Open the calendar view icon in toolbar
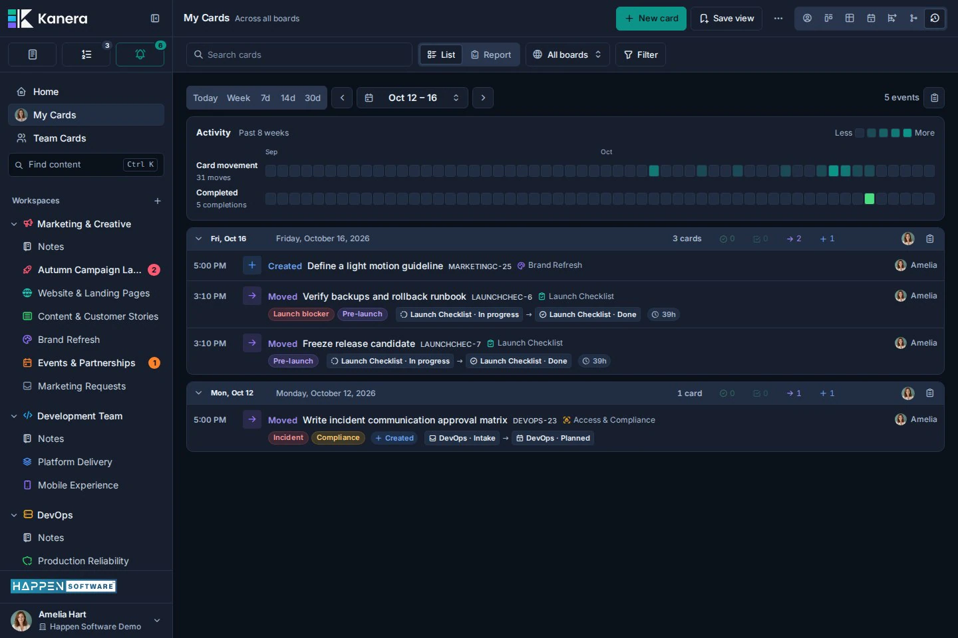The height and width of the screenshot is (638, 958). click(871, 18)
